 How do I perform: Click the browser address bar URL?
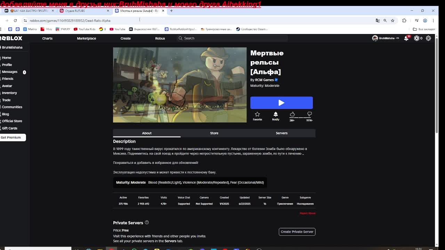[x=70, y=20]
